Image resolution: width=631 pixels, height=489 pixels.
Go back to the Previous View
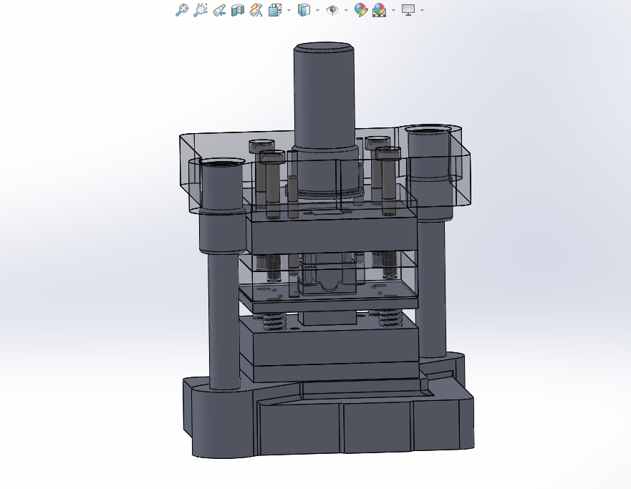click(x=219, y=10)
